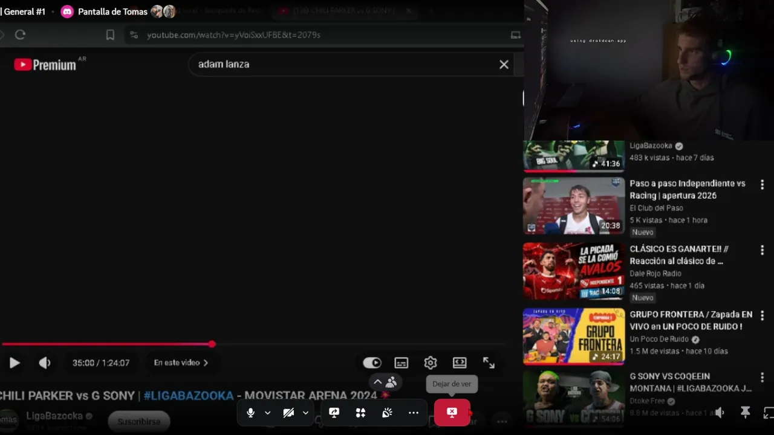Click the progress bar scrubber handle
Viewport: 774px width, 435px height.
(212, 344)
